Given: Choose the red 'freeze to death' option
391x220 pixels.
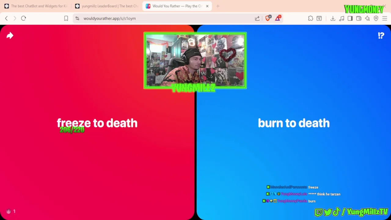Looking at the screenshot, I should (97, 123).
